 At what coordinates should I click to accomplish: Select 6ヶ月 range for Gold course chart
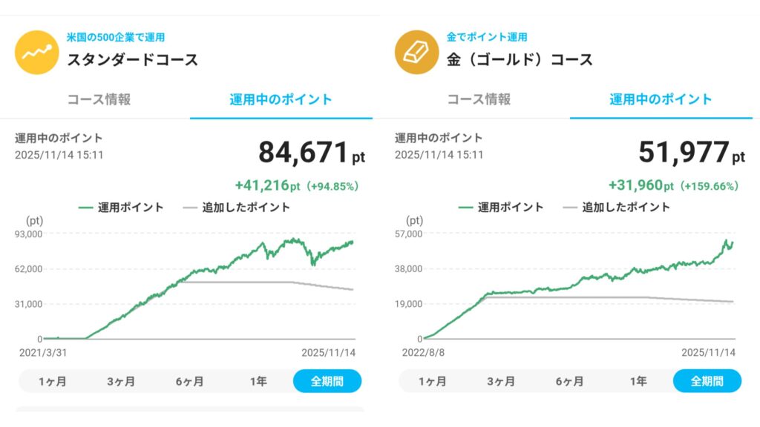coord(569,381)
